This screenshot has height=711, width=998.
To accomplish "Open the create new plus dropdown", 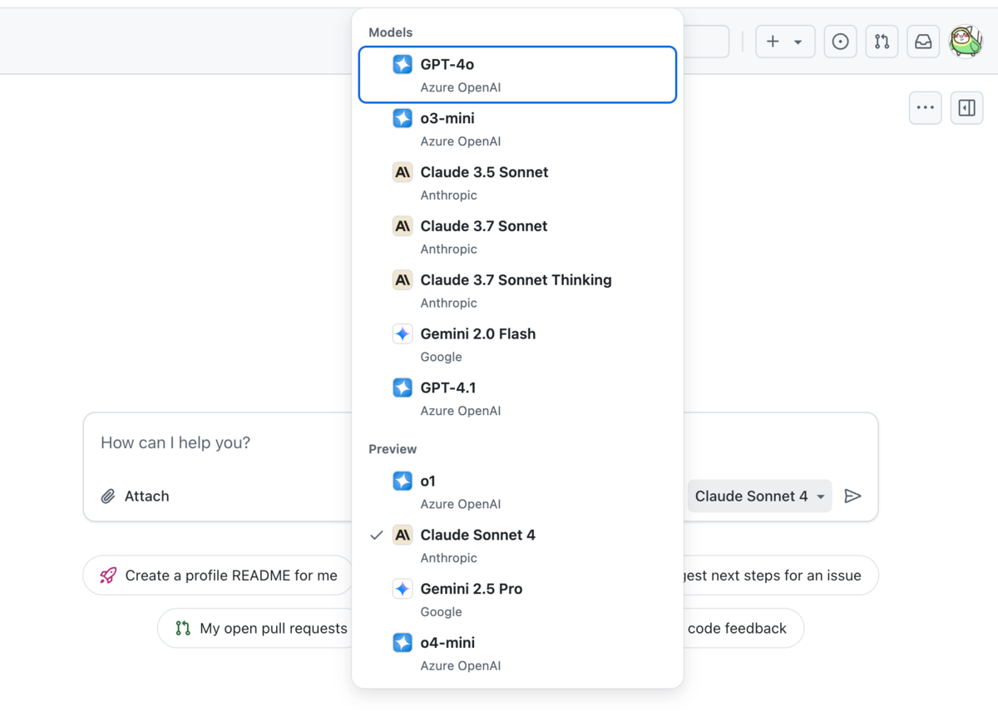I will tap(785, 42).
